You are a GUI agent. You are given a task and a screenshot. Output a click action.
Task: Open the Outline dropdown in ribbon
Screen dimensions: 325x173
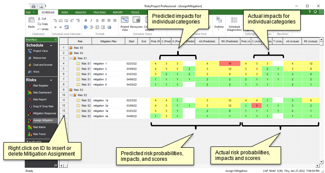click(219, 23)
